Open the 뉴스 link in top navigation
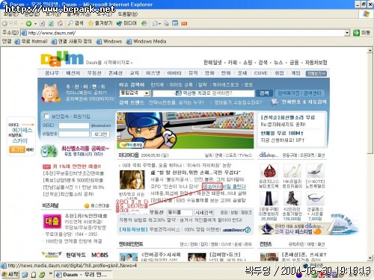The height and width of the screenshot is (280, 374). 278,63
